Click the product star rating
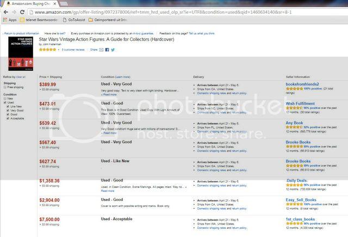This screenshot has width=348, height=237. [x=47, y=50]
